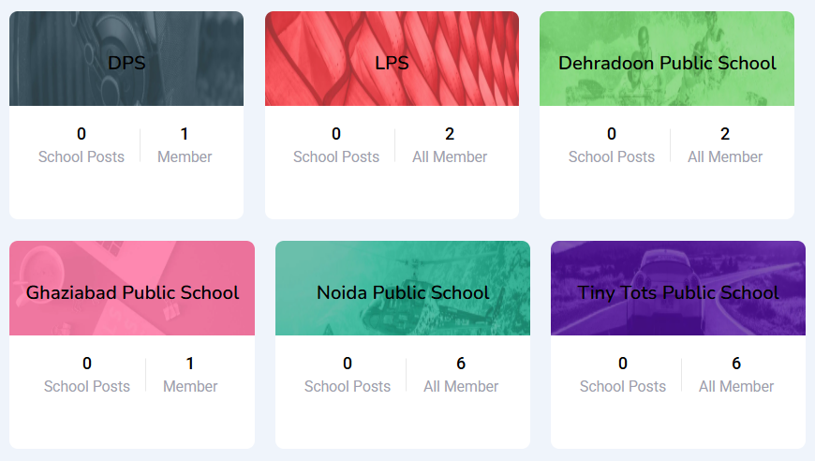View School Posts count for DPS
This screenshot has height=461, width=815.
coord(81,145)
